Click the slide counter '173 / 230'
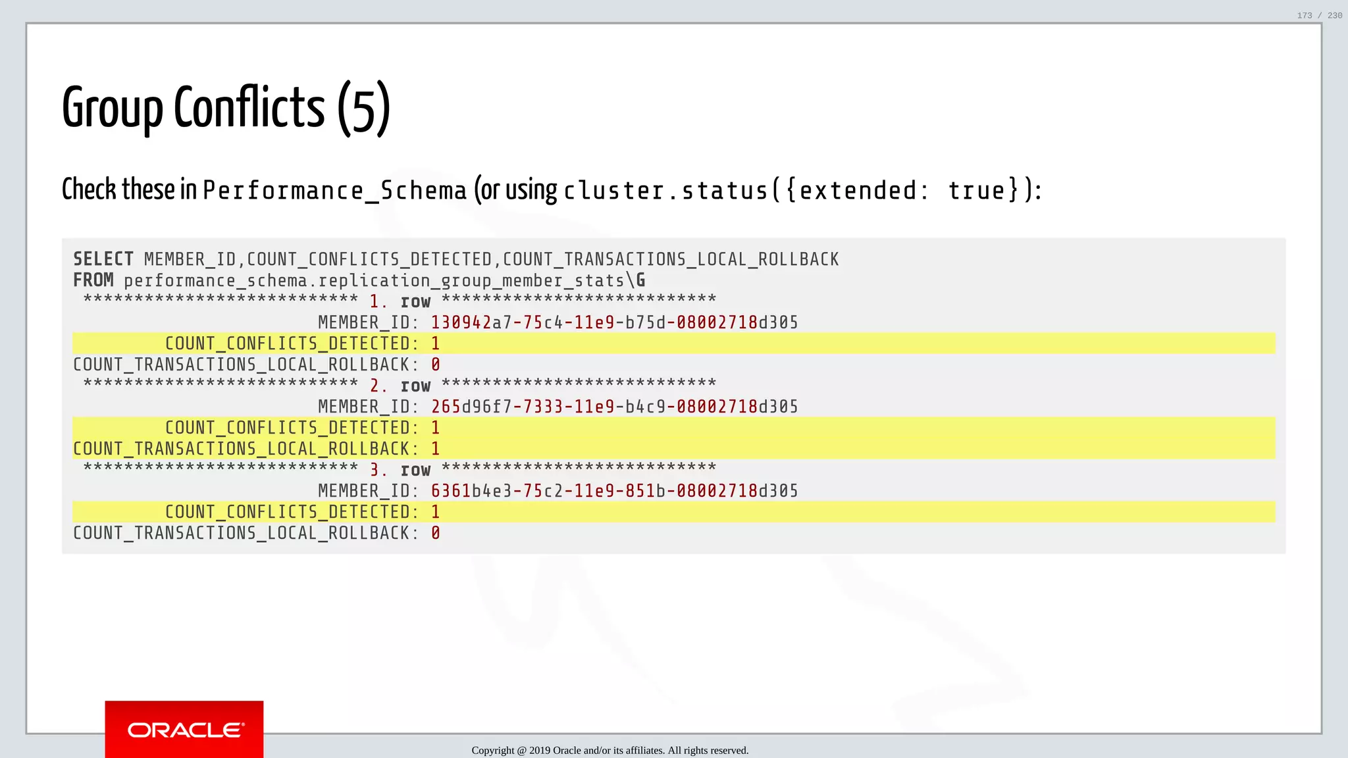 point(1319,15)
